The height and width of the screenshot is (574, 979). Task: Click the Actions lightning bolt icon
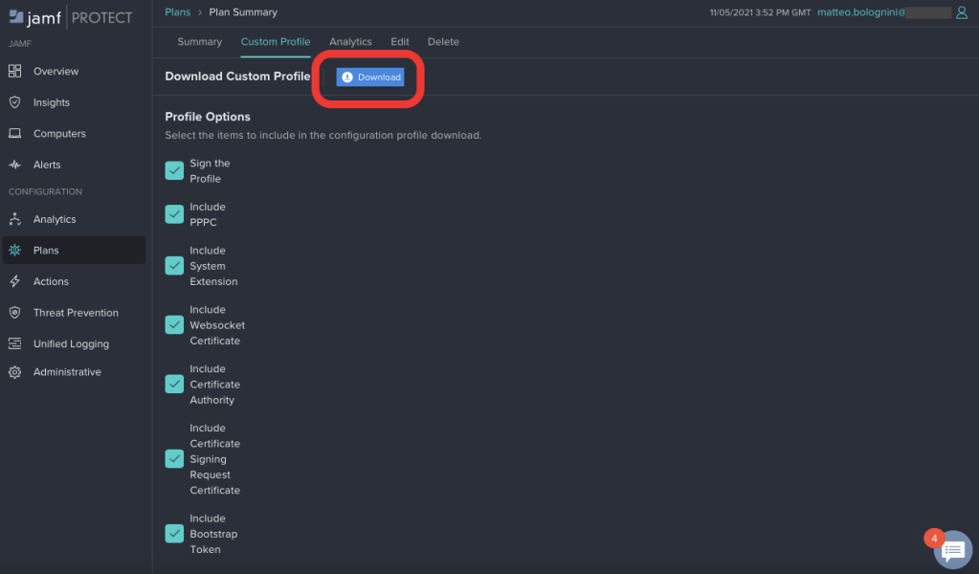pyautogui.click(x=14, y=281)
